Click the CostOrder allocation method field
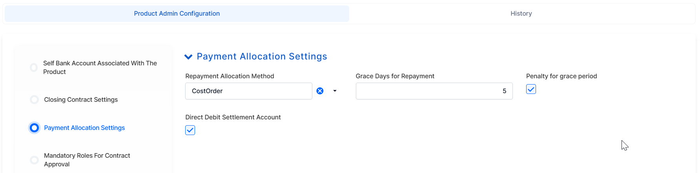 click(x=248, y=91)
